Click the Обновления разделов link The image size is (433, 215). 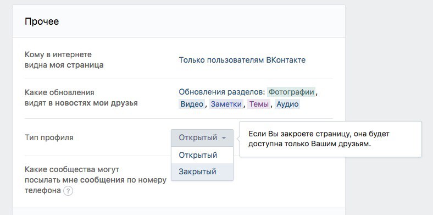click(x=221, y=92)
